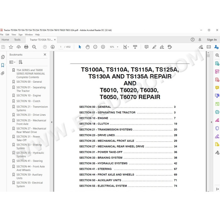
Task: Switch to the Home tab
Action: [5, 40]
